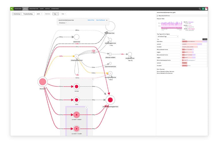Screen dimensions: 218x143
Task: Select the productcatalogservice red node
Action: 110,100
